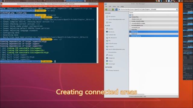Click the folder icon of bin row
The width and height of the screenshot is (193, 108).
click(130, 15)
